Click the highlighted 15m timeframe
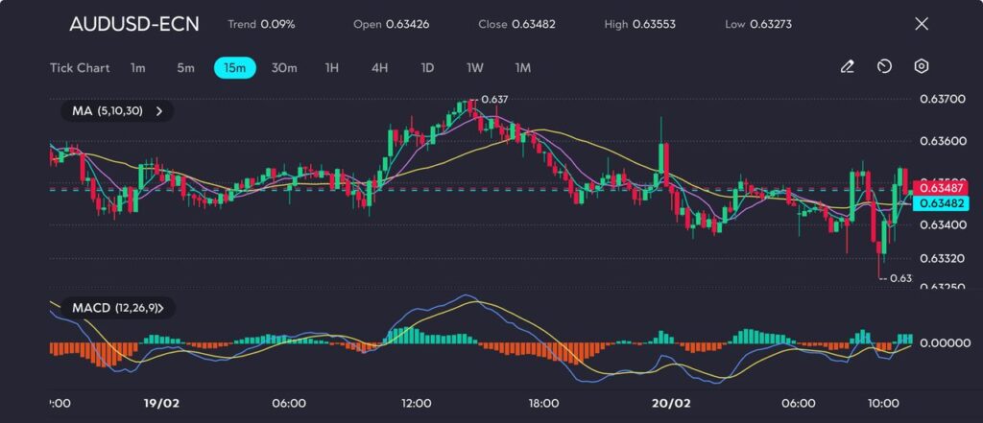983x423 pixels. pyautogui.click(x=234, y=68)
